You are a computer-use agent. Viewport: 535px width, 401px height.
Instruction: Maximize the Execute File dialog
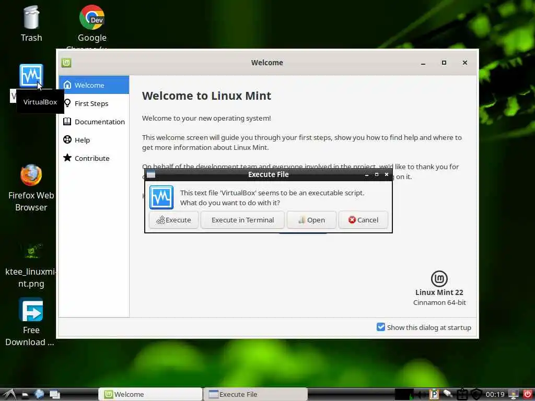[377, 174]
